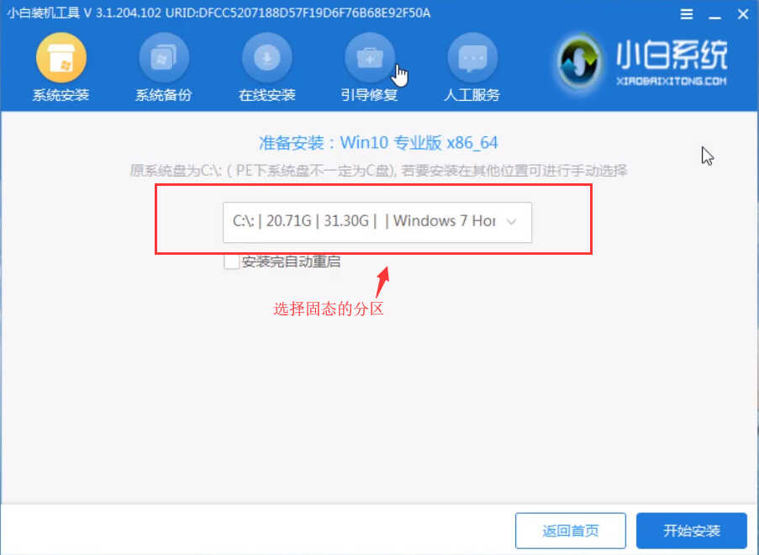Open the 人工服务 chat icon
The width and height of the screenshot is (759, 555).
pos(472,57)
